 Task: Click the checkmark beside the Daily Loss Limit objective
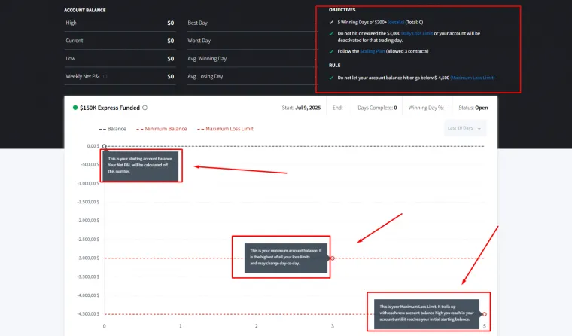[332, 33]
